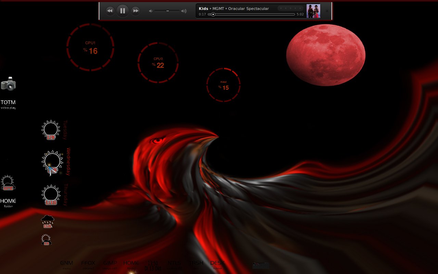The width and height of the screenshot is (438, 274).
Task: Click the song title Kids
Action: tap(203, 9)
